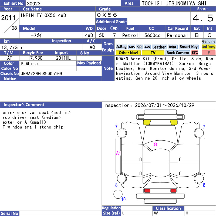
Task: Click the 3rd Party legend label
Action: click(x=208, y=47)
